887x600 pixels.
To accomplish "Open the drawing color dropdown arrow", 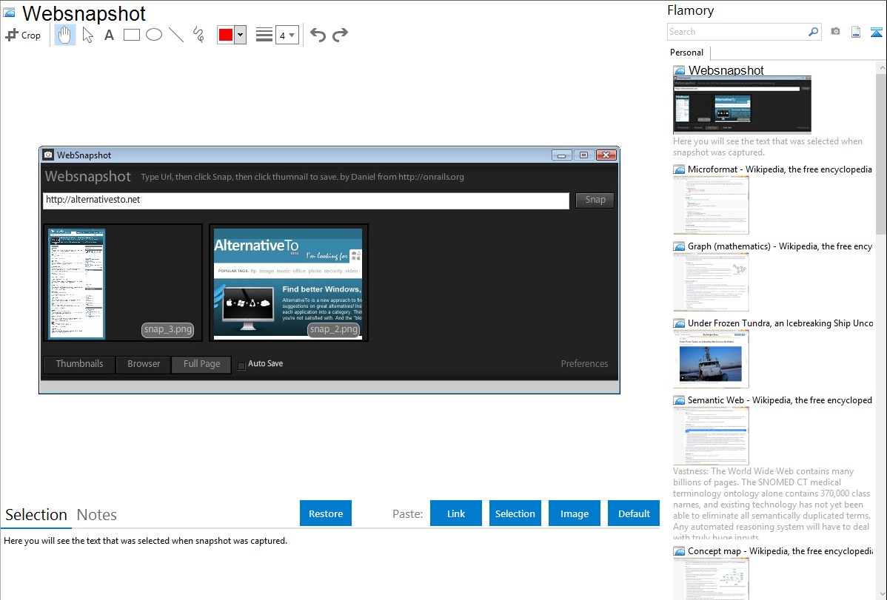I will click(241, 35).
